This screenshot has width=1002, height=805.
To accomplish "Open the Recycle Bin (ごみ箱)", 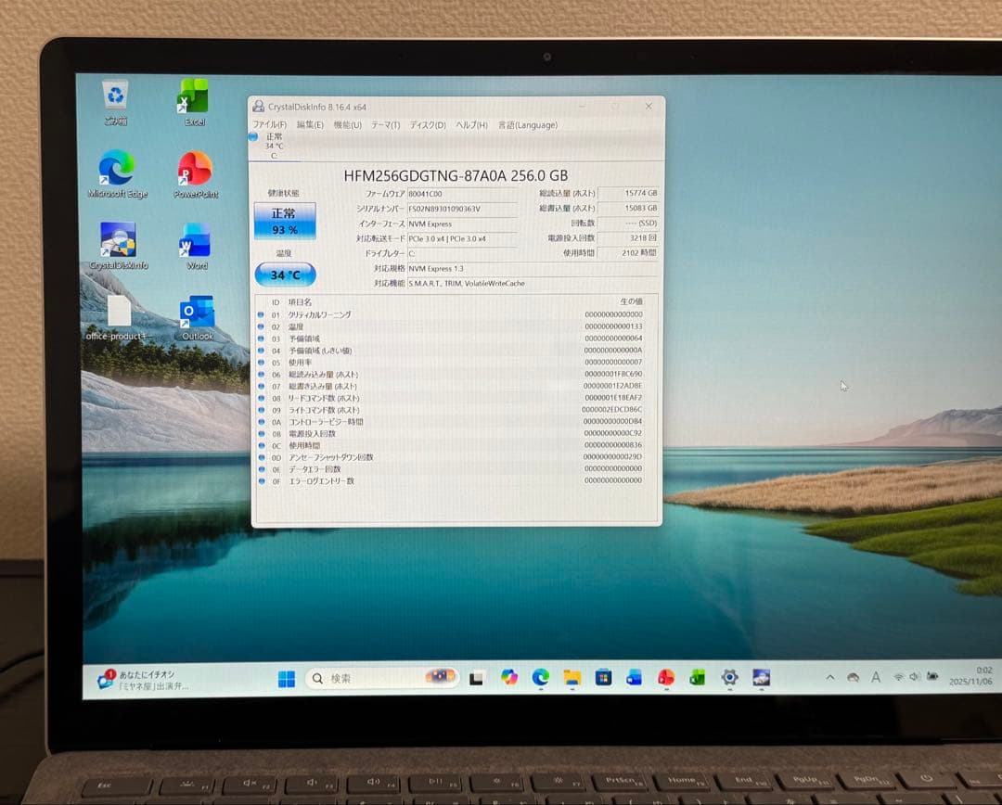I will 114,93.
